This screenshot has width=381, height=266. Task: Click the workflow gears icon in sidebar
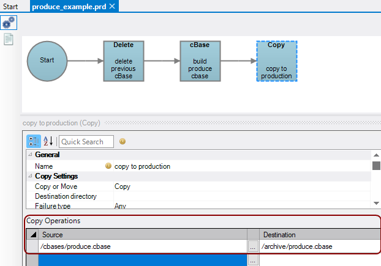9,23
